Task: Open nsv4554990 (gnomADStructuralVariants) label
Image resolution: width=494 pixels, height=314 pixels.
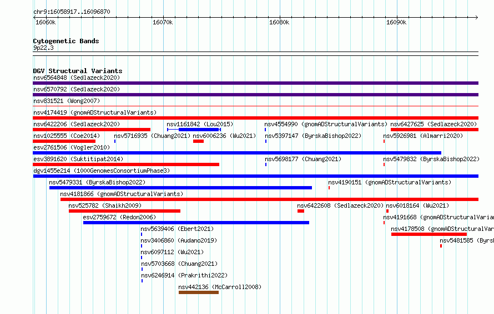Action: click(x=326, y=124)
